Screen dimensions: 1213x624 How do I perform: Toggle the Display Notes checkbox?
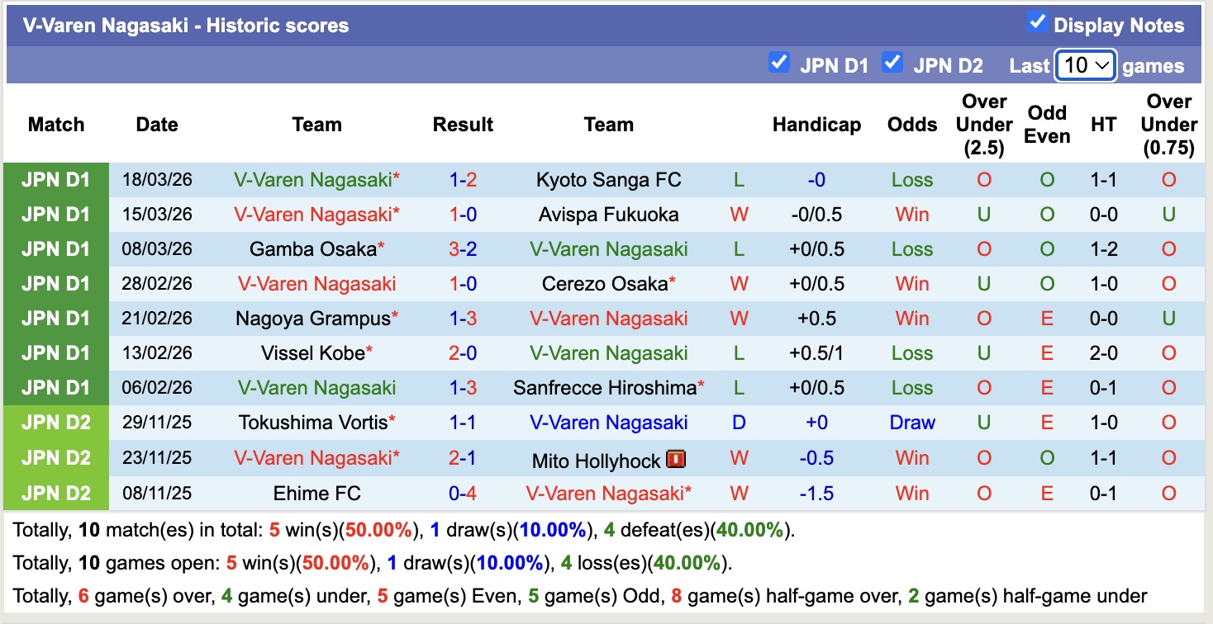pyautogui.click(x=1037, y=24)
